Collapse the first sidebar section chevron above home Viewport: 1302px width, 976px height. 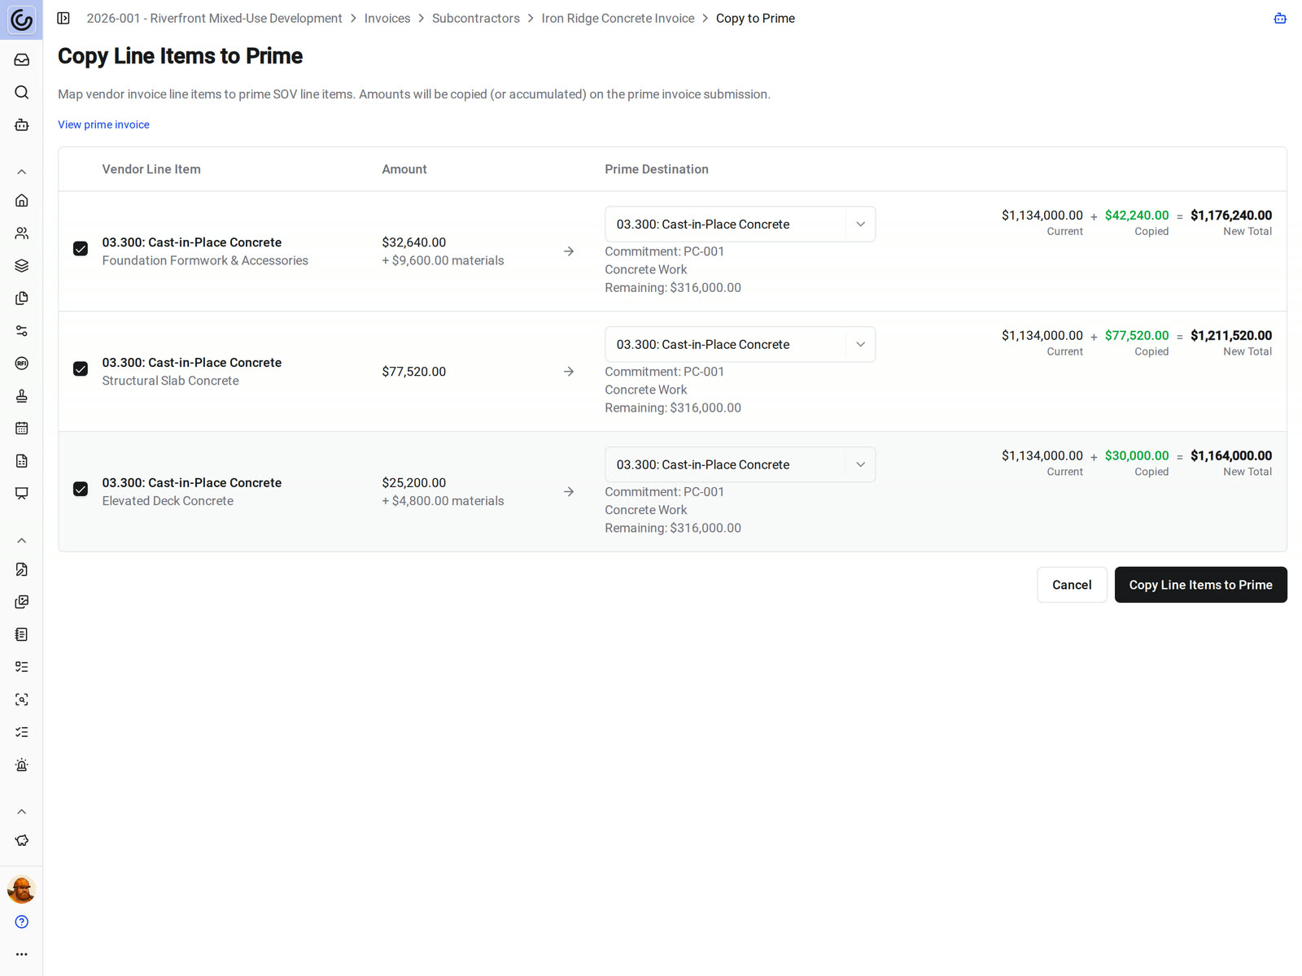click(x=22, y=172)
